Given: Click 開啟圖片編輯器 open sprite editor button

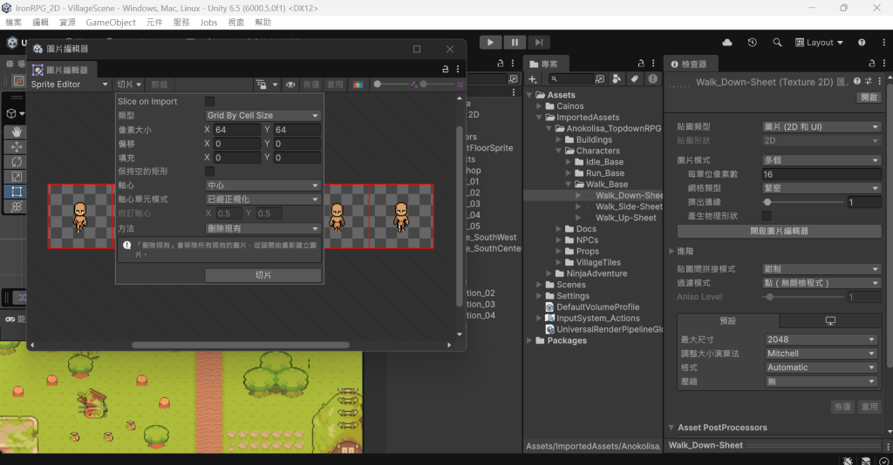Looking at the screenshot, I should (x=779, y=231).
